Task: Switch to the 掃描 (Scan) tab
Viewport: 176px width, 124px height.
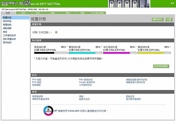Action: [68, 13]
